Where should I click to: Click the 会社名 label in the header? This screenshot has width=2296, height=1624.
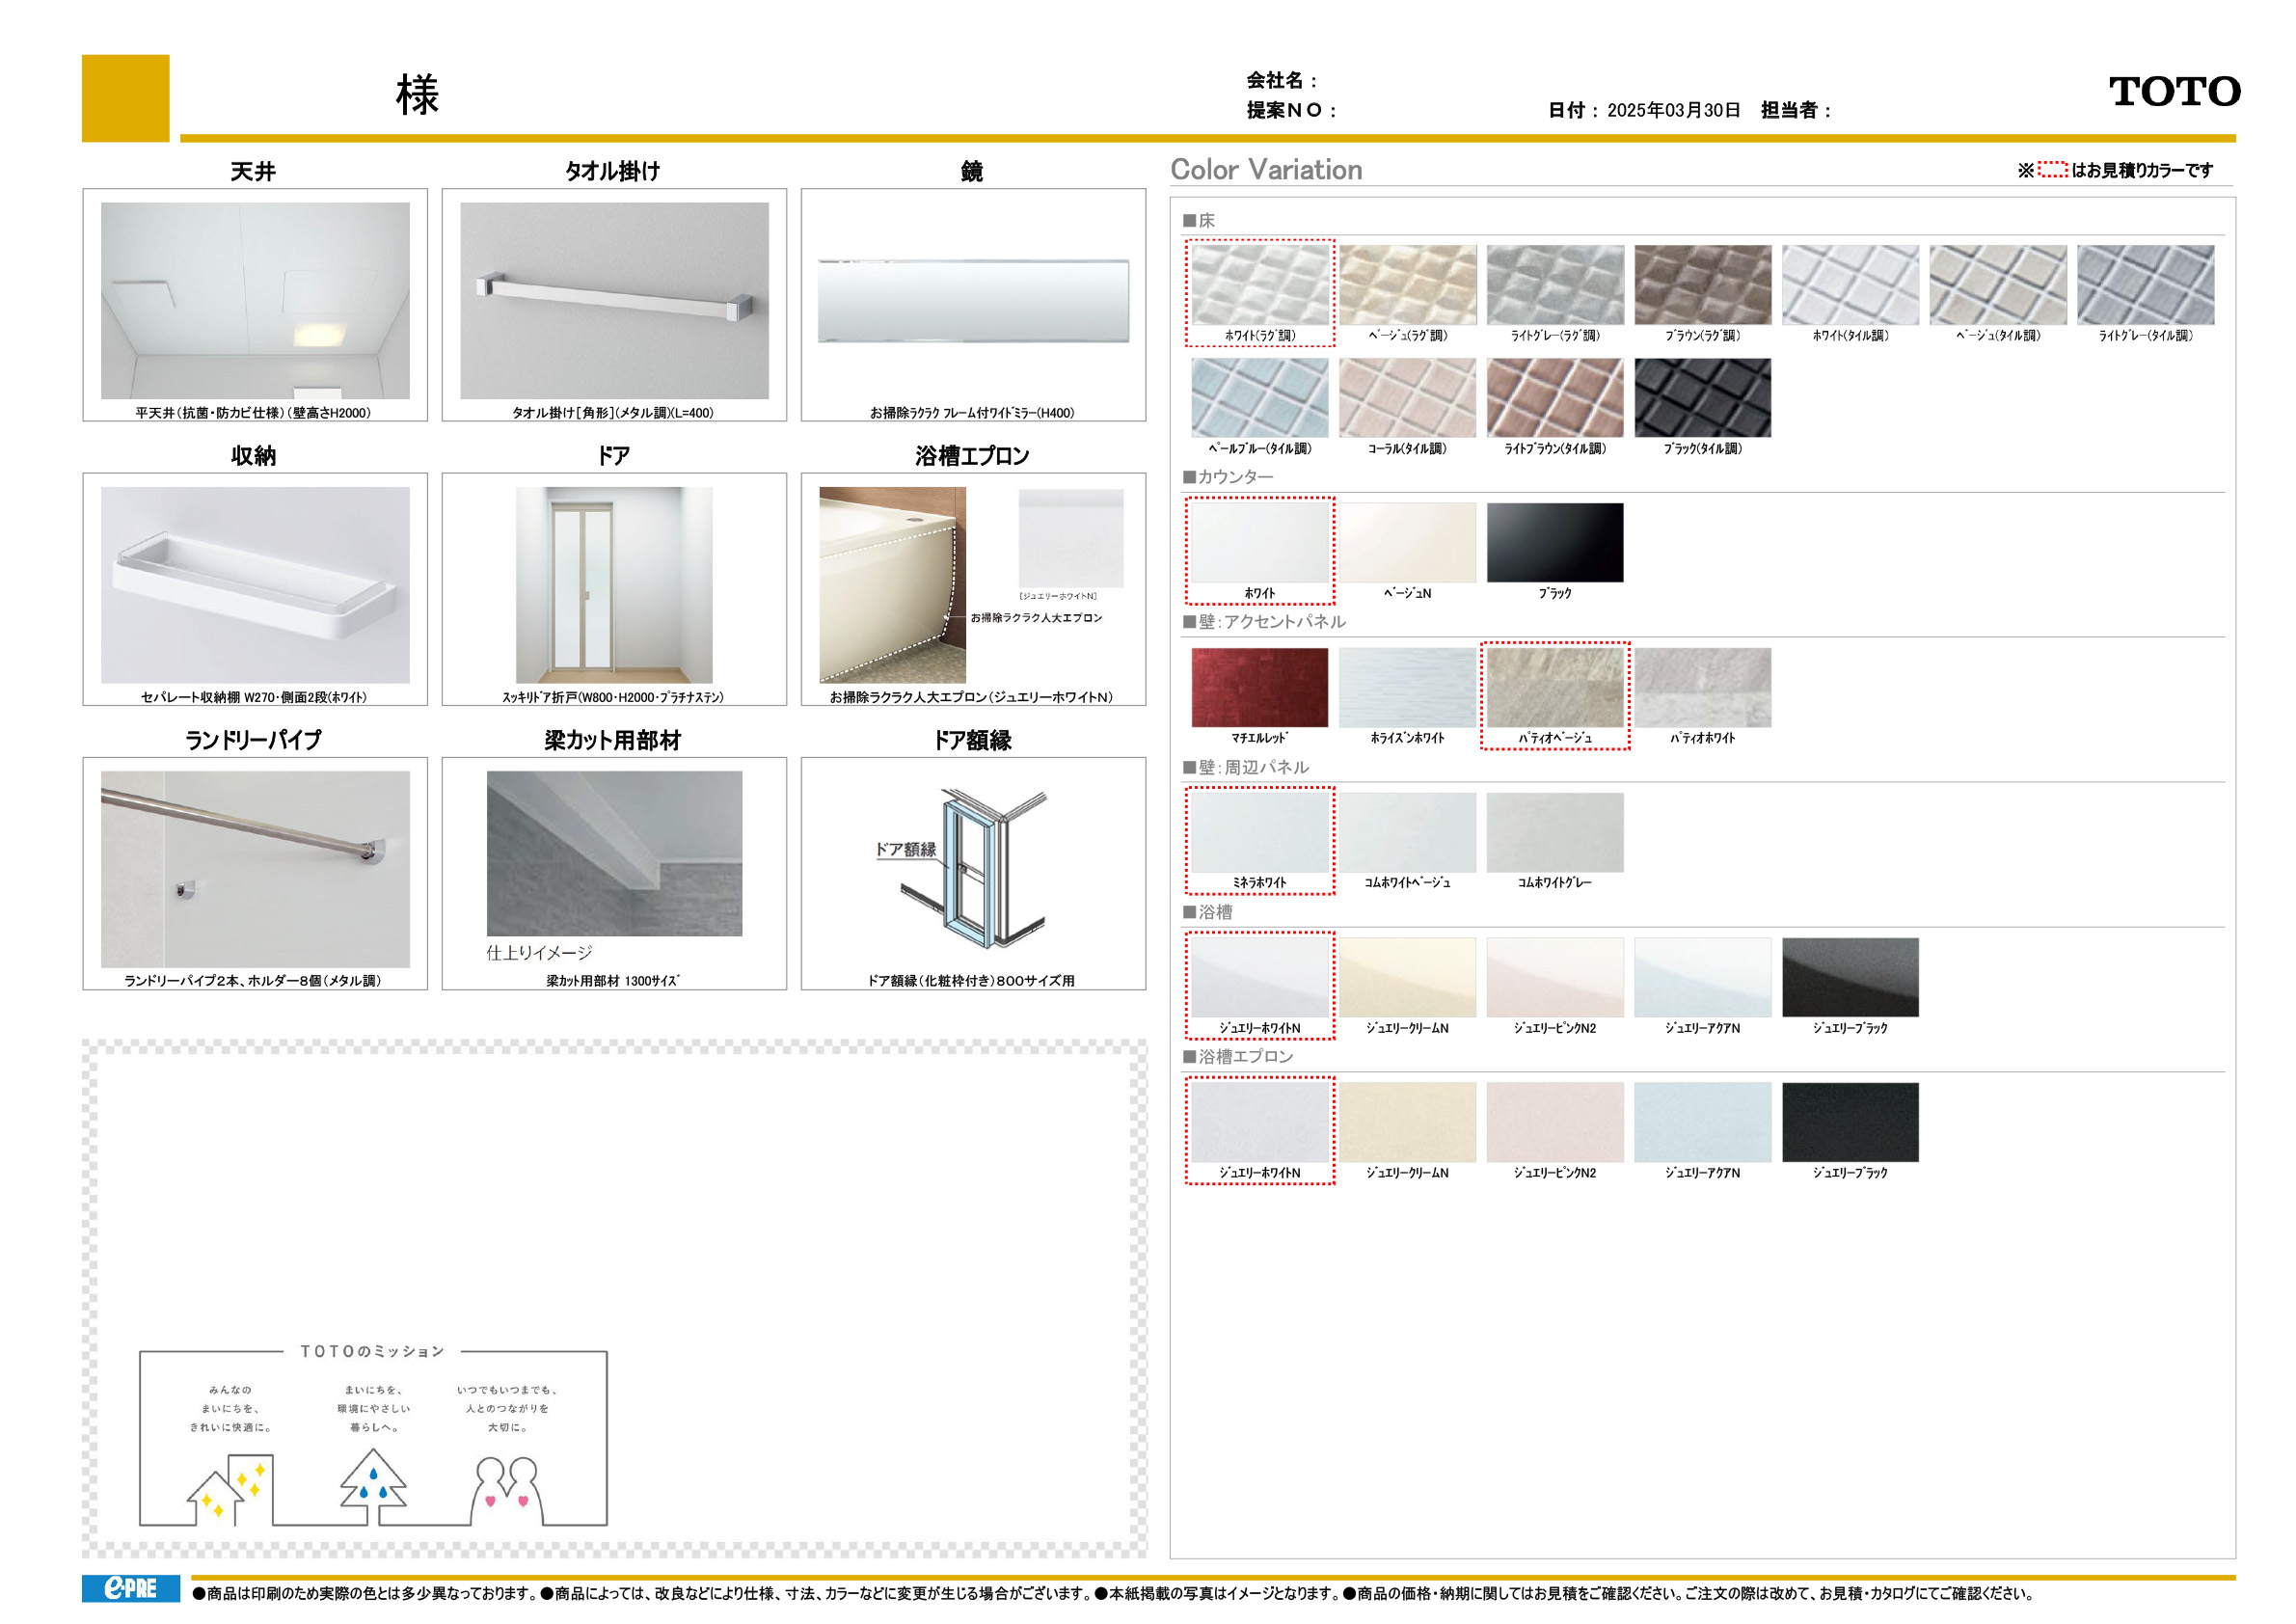point(1282,80)
